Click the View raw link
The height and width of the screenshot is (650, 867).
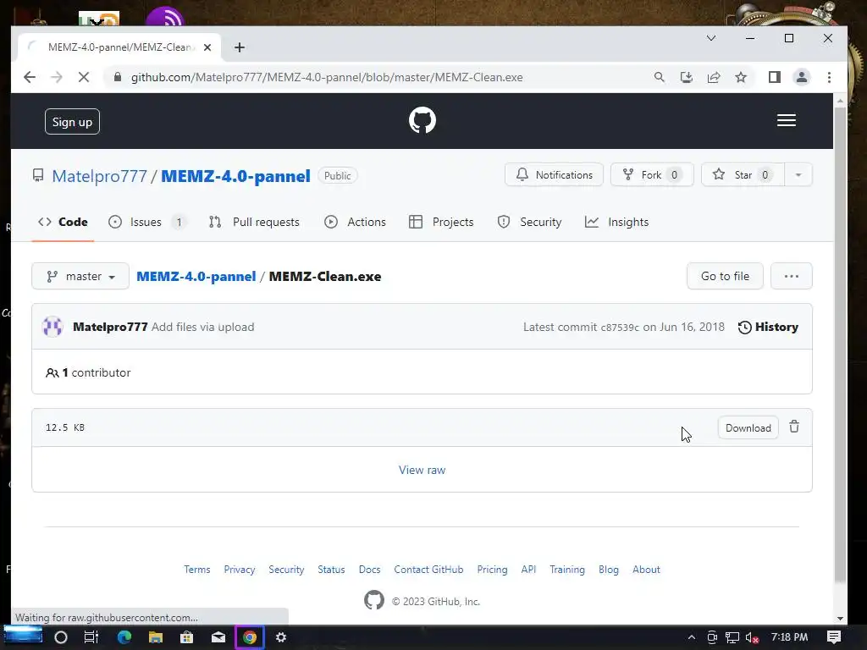tap(422, 470)
